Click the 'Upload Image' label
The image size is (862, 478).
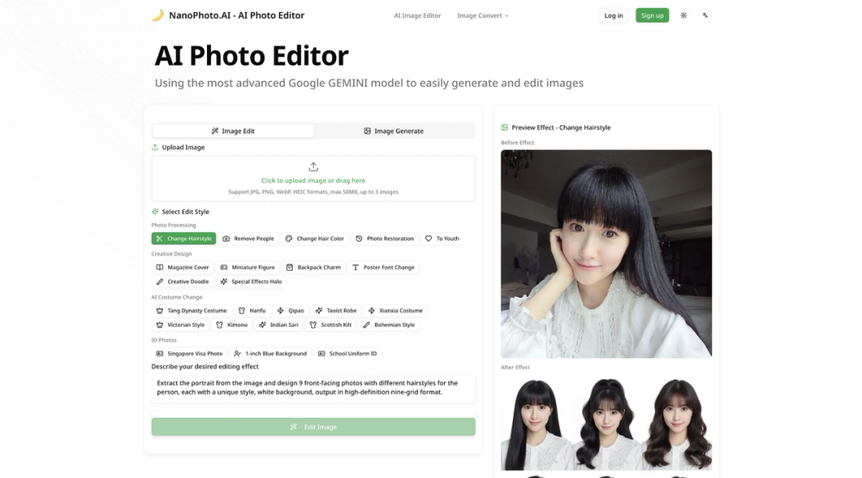coord(183,148)
